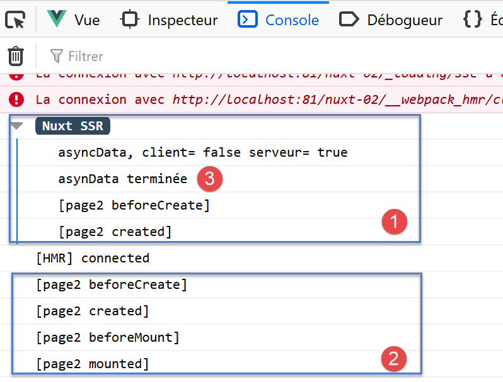This screenshot has width=503, height=382.
Task: Select the asynData terminée log entry
Action: tap(123, 179)
